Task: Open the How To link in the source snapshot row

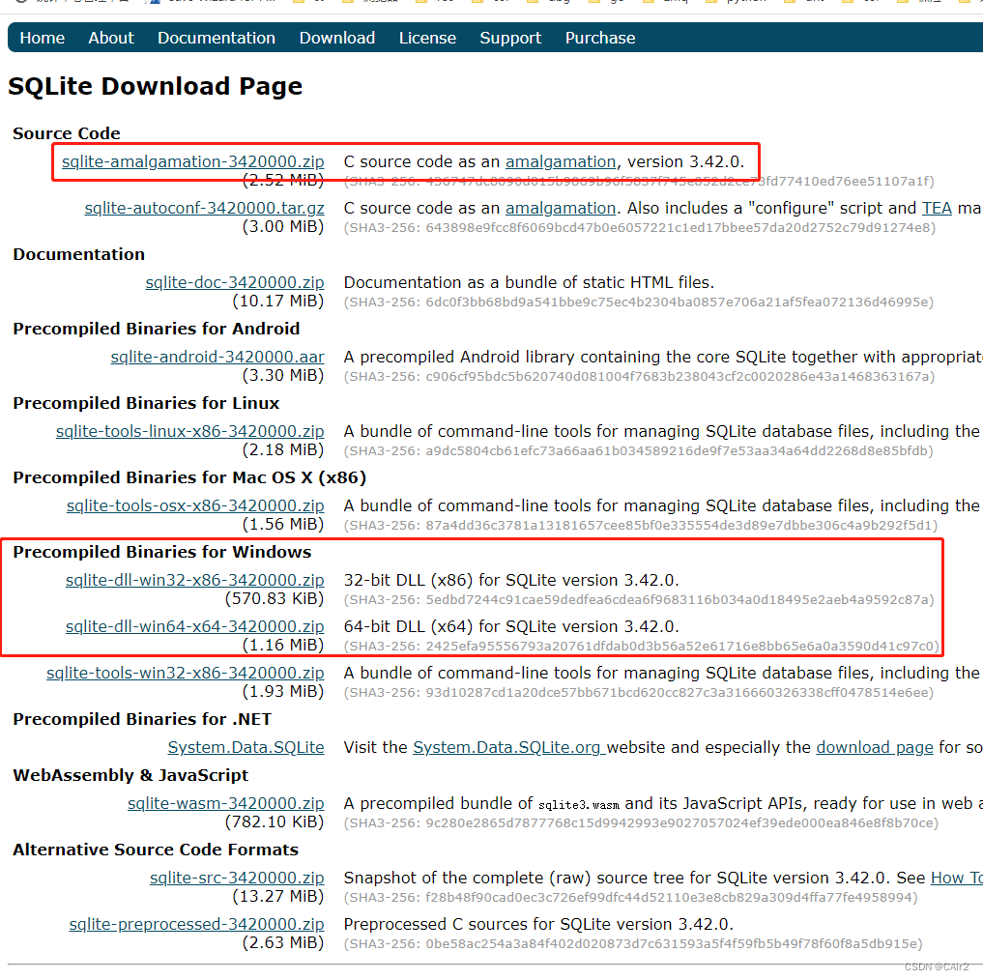Action: (x=957, y=878)
